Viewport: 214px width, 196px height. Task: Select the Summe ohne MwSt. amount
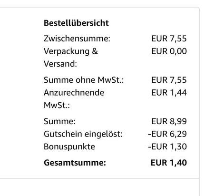169,80
